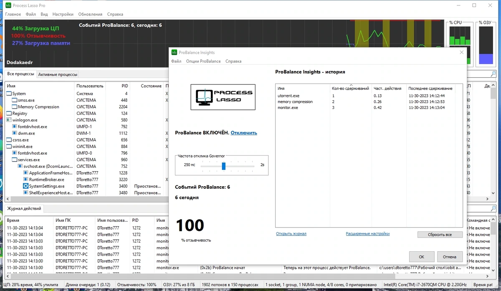Open the Открыть журнал link

coord(291,234)
